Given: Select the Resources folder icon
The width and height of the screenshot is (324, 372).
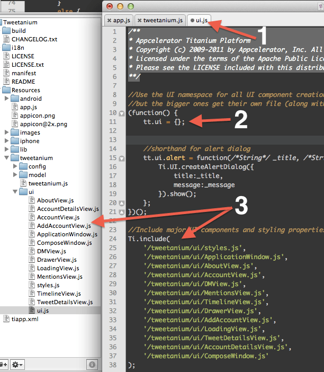Looking at the screenshot, I should click(6, 90).
